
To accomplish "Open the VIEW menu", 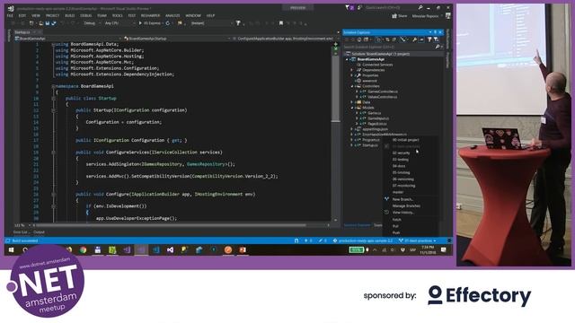I will [x=36, y=16].
